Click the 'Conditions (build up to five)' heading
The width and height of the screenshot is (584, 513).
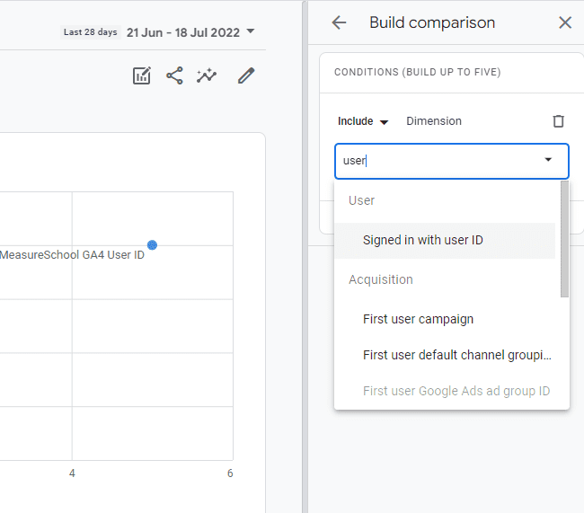(417, 72)
